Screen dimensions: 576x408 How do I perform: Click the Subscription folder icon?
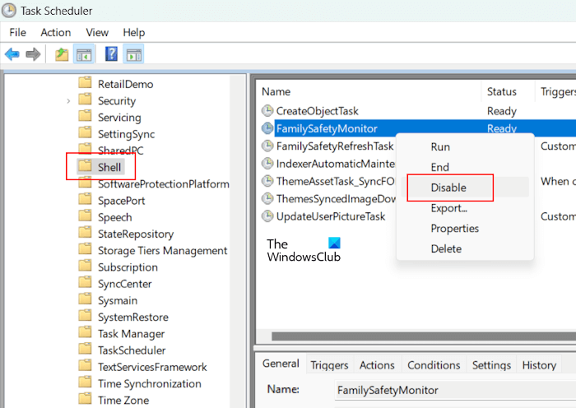(x=86, y=266)
